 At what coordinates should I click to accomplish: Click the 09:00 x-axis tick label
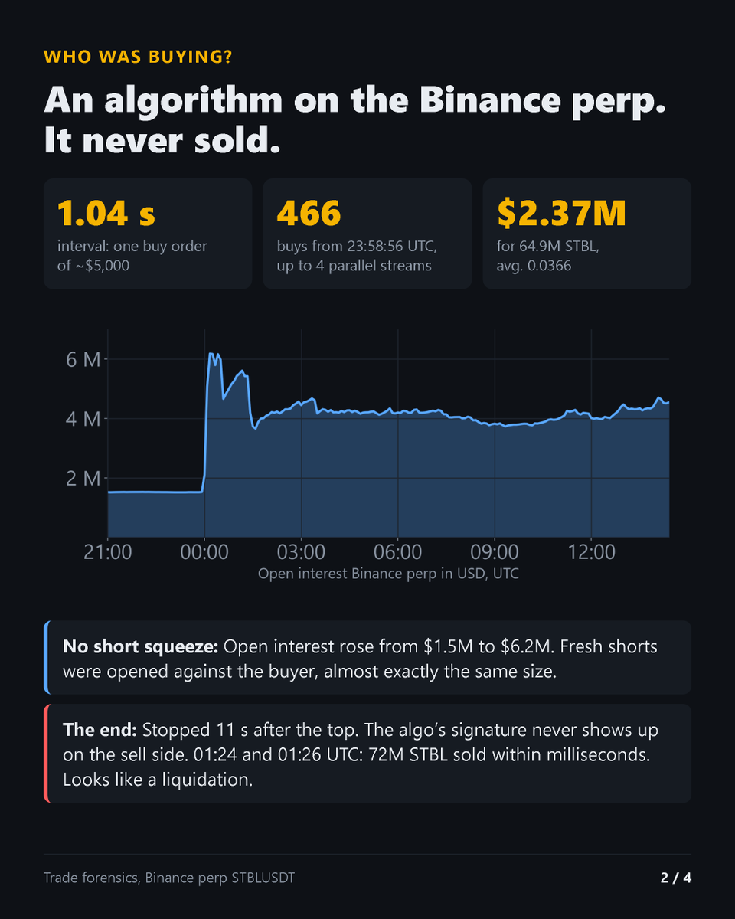(x=495, y=551)
